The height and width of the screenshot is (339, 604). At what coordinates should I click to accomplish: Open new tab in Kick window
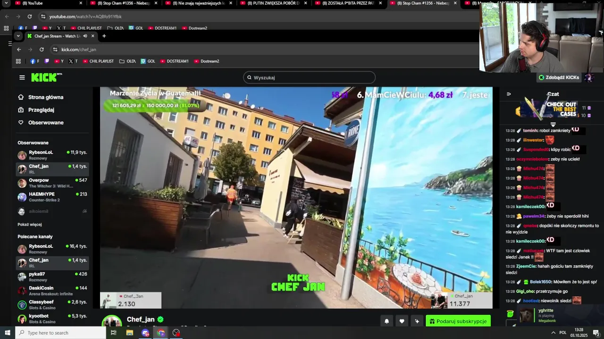coord(104,36)
